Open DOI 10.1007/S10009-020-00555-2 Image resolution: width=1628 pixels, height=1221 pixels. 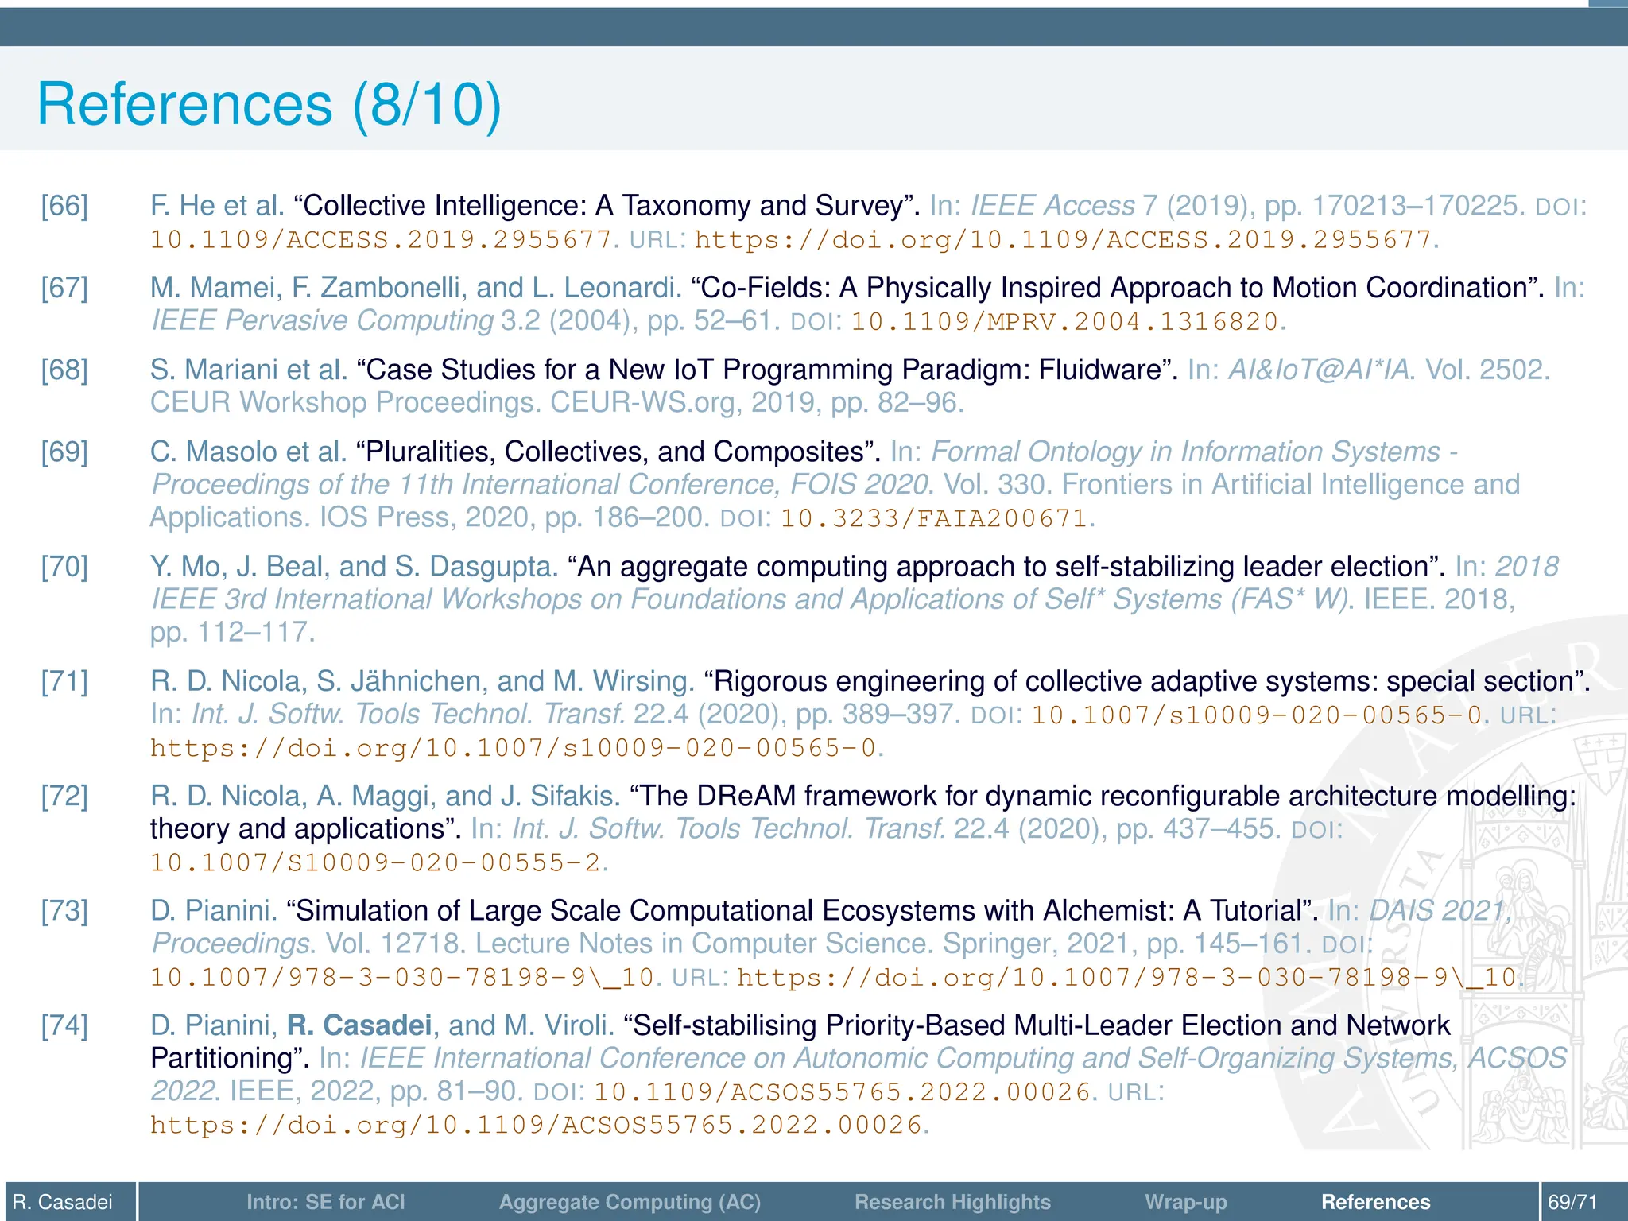(x=375, y=862)
